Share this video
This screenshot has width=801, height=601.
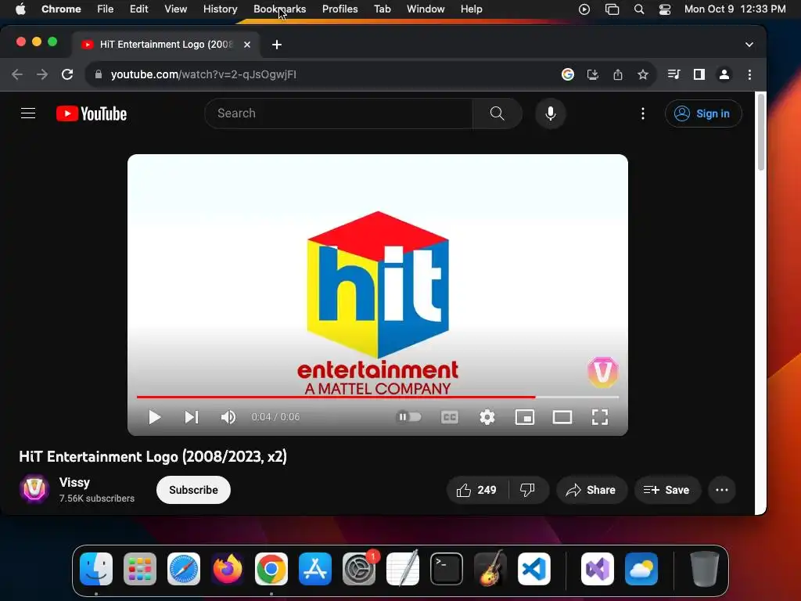pyautogui.click(x=591, y=490)
